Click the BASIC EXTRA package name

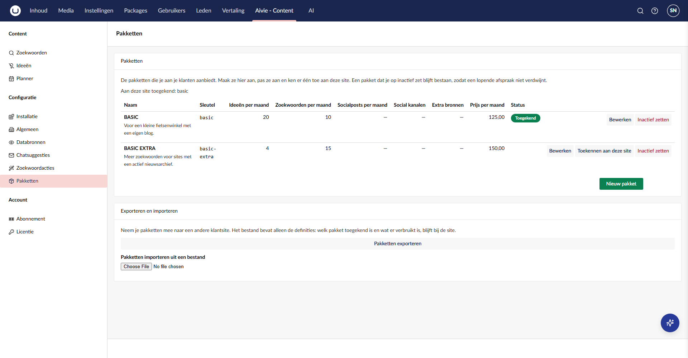(140, 149)
